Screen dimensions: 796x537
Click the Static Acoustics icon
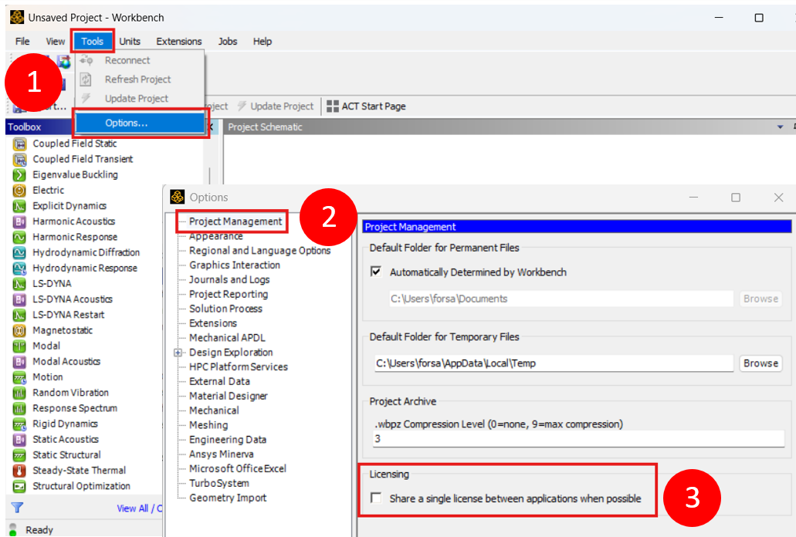click(x=19, y=440)
